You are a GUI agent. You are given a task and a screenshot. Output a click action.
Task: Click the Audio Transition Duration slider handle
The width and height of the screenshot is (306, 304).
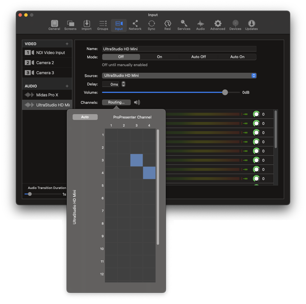point(30,194)
